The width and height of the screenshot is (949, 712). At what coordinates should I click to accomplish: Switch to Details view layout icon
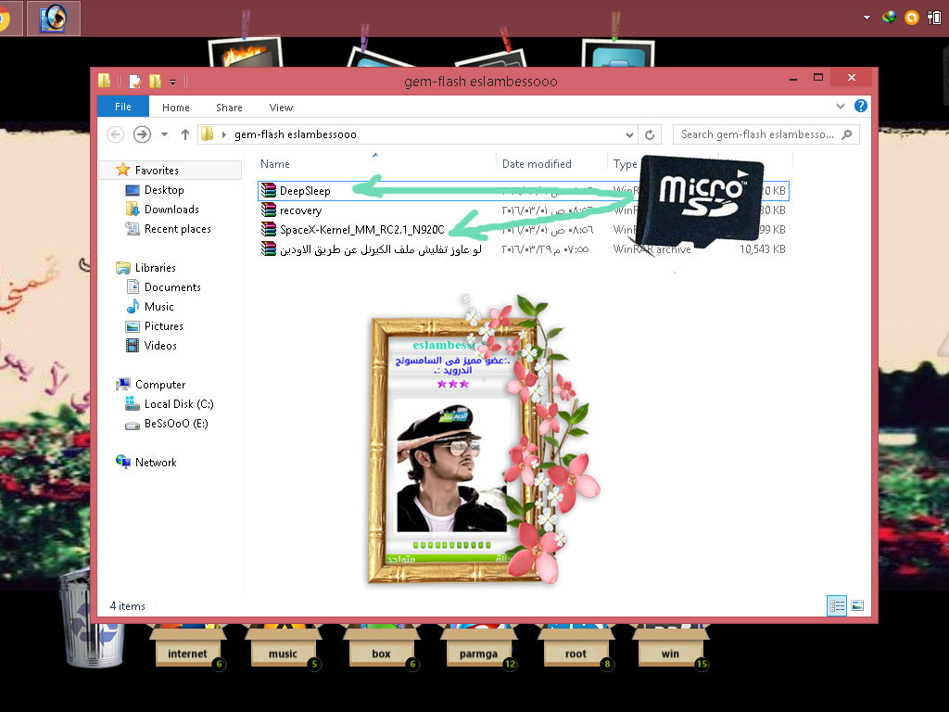(x=837, y=605)
